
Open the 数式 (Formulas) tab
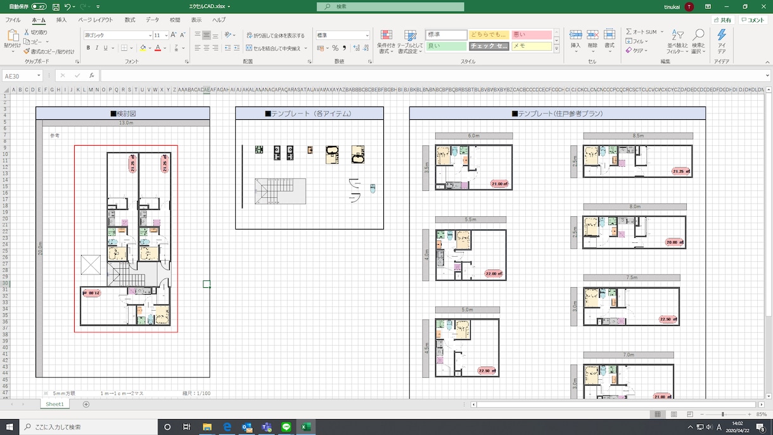click(x=130, y=20)
